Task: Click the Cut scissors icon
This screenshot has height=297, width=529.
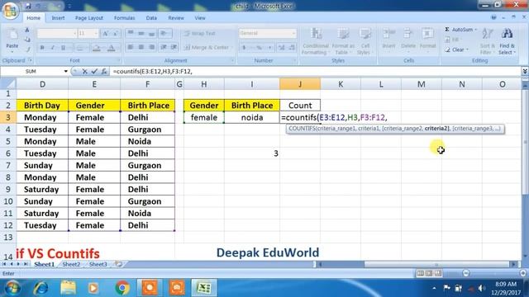Action: point(27,31)
